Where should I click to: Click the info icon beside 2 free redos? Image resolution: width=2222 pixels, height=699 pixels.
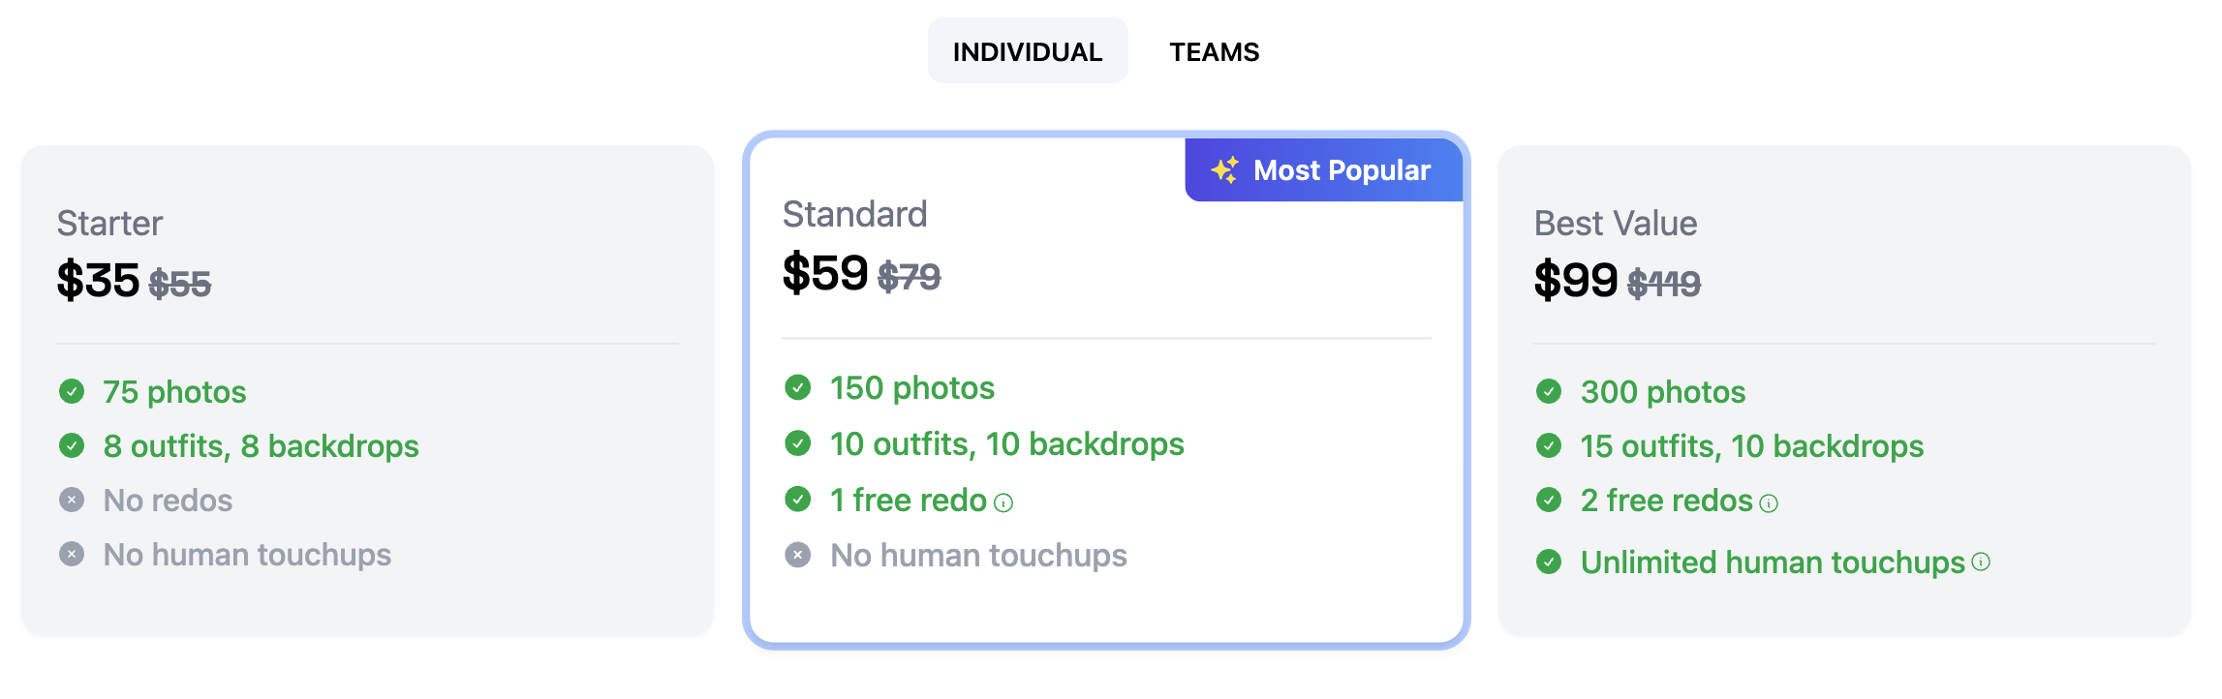coord(1771,502)
